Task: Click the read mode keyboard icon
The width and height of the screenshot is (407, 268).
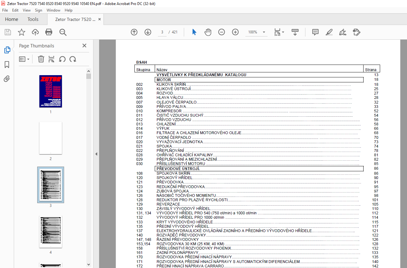Action: 295,32
